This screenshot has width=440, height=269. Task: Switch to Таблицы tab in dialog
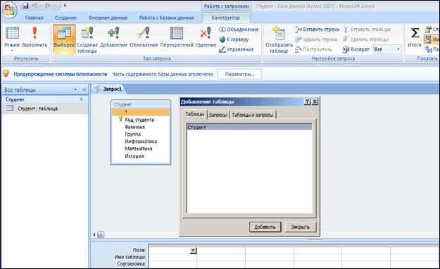click(195, 114)
